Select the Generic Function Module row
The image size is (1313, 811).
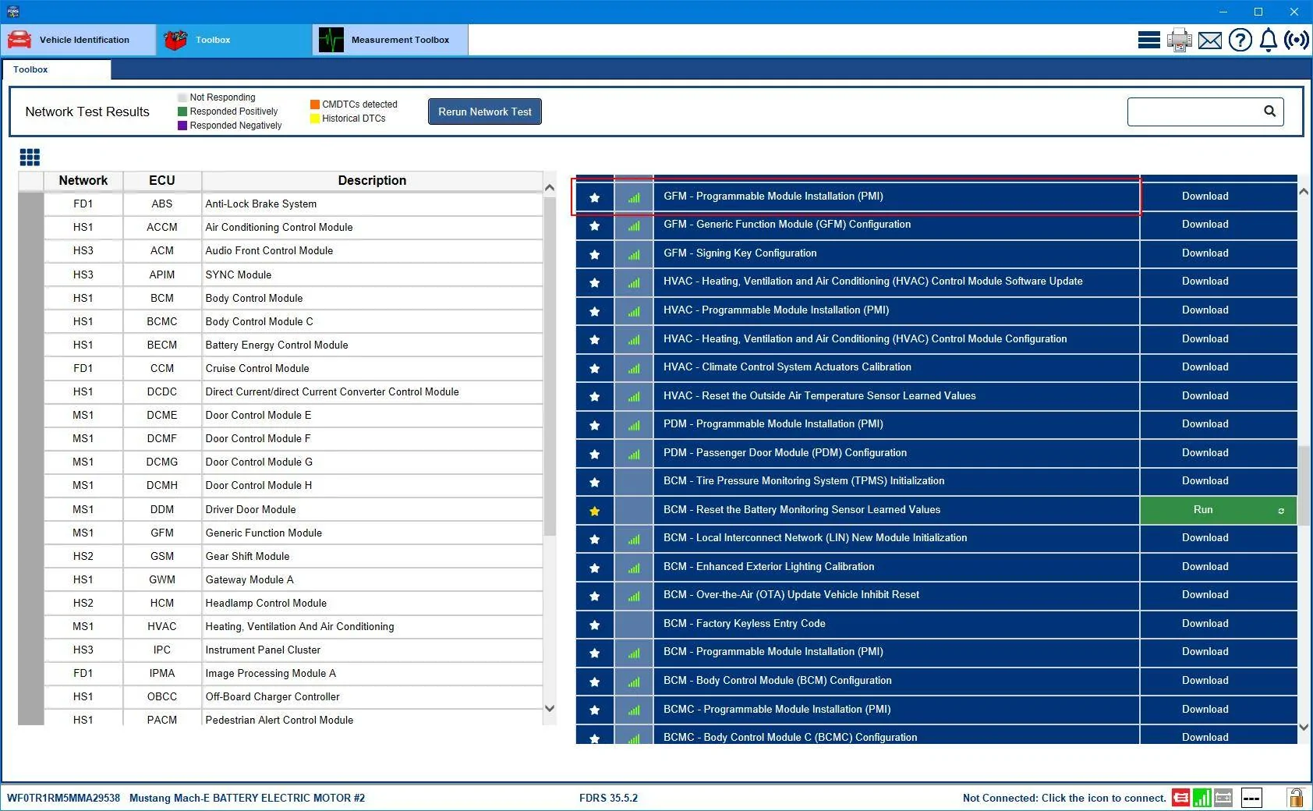(x=293, y=533)
